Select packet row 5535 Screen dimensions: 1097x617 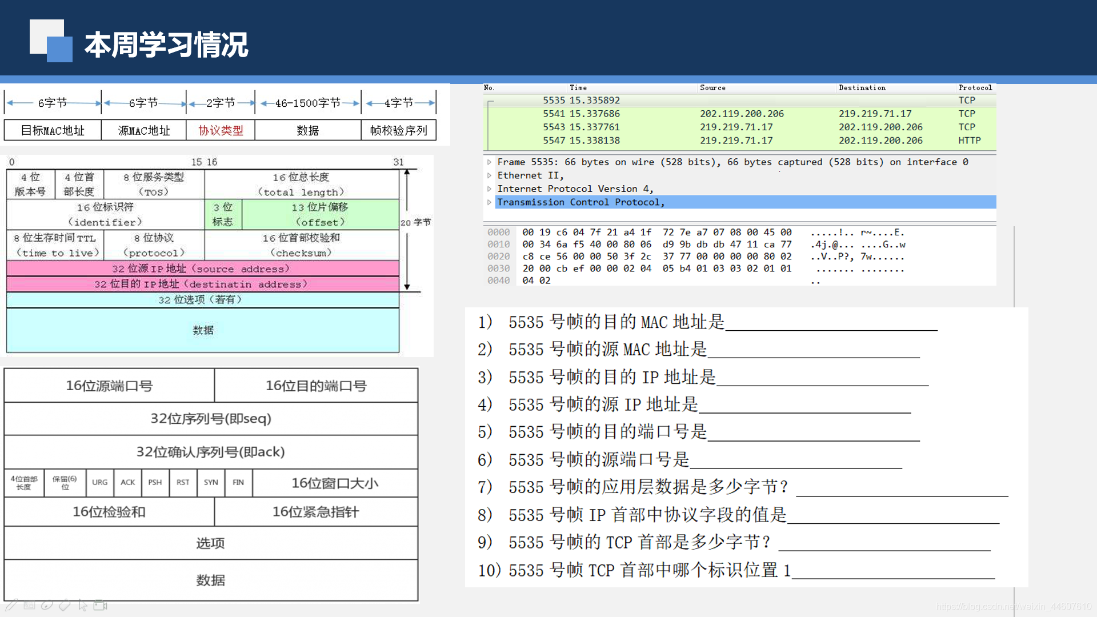(x=740, y=101)
